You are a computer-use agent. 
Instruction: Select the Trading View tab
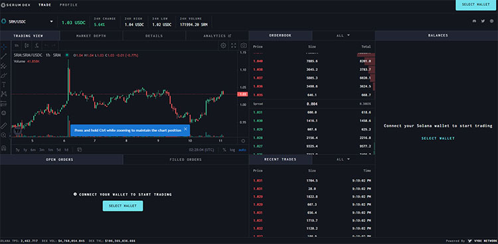pos(30,36)
